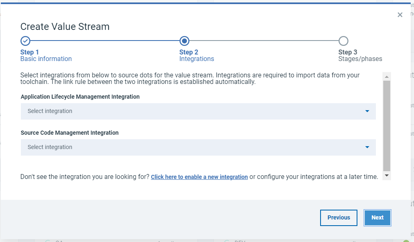Select the Integrations step label
Screen dimensions: 414x242
197,59
